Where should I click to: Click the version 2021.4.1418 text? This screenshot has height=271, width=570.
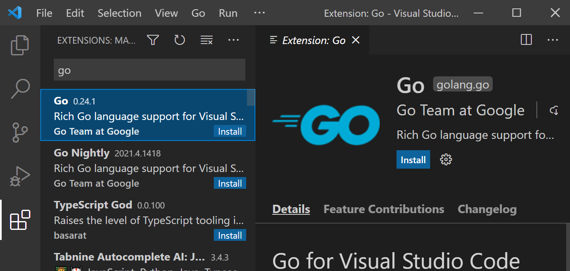(137, 153)
